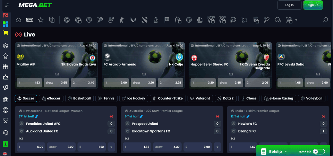Switch to the Valorant tab
Image resolution: width=333 pixels, height=156 pixels.
coord(200,98)
